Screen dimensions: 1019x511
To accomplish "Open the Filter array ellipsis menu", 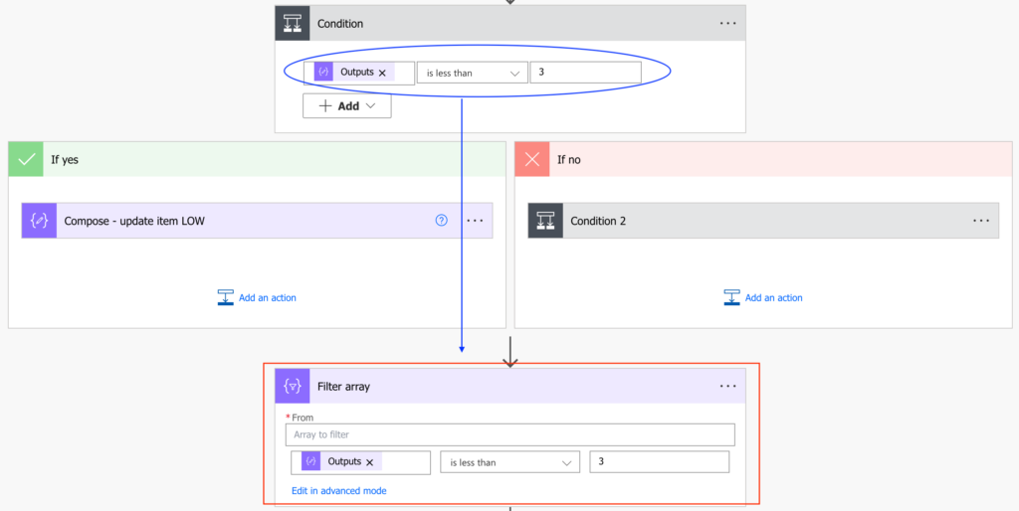I will point(727,387).
